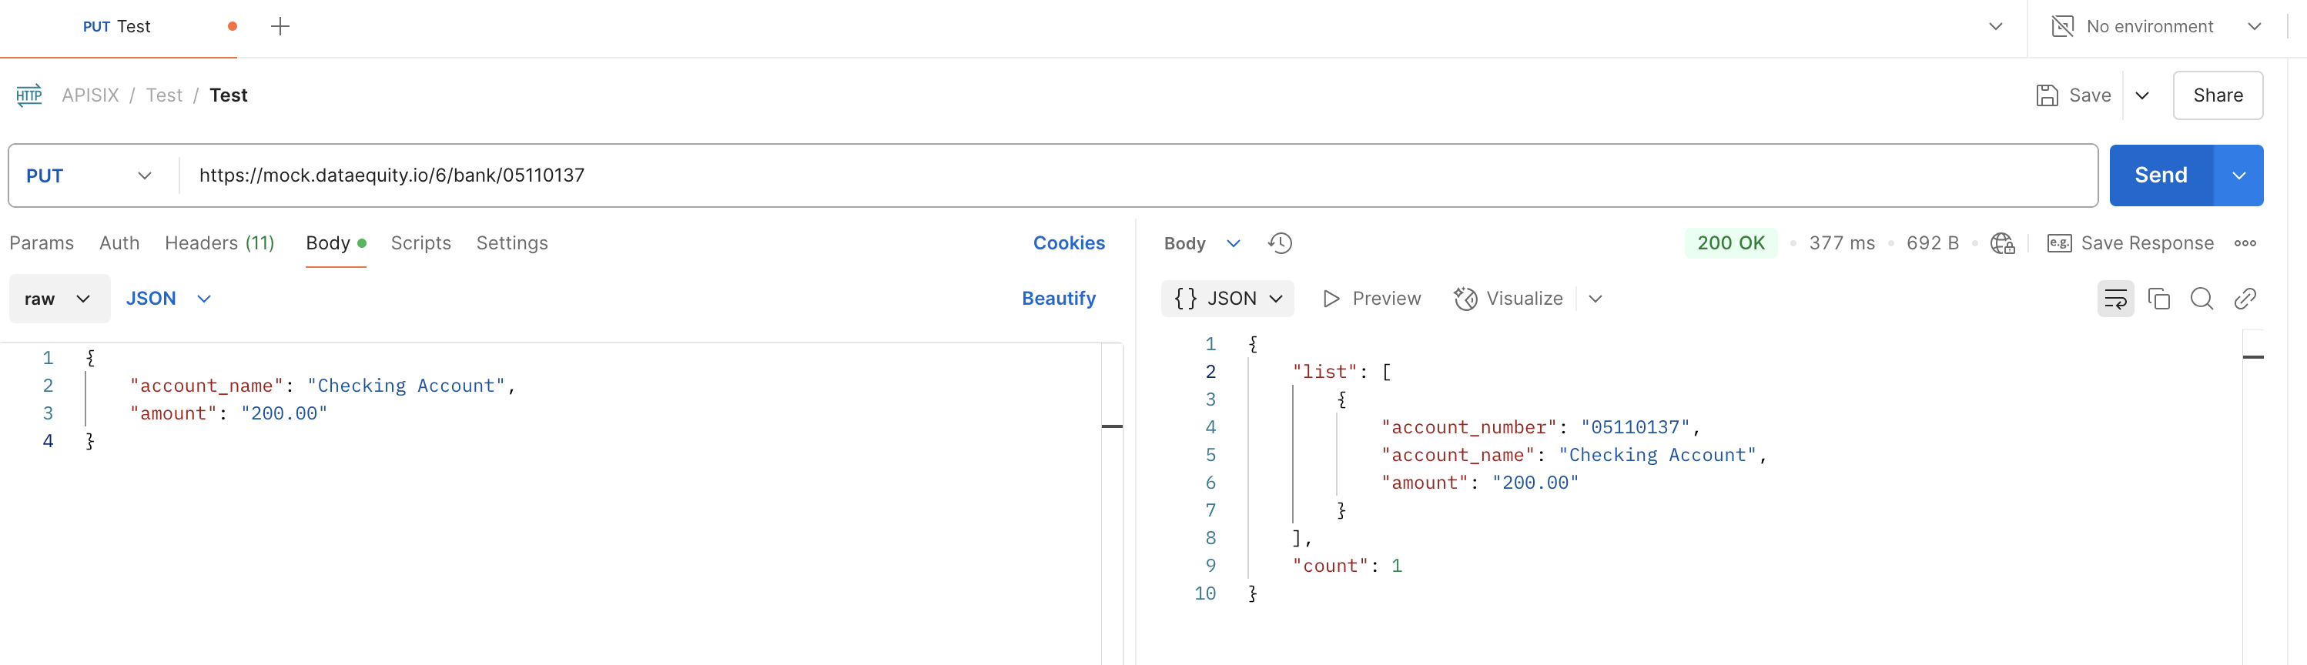
Task: Open the Cookies link
Action: pos(1069,243)
